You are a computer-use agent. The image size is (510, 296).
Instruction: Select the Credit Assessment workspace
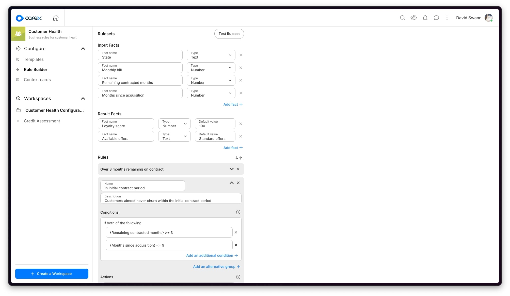[42, 121]
